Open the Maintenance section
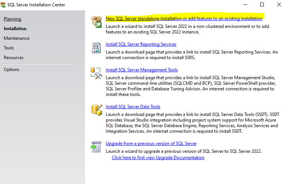 (x=17, y=38)
